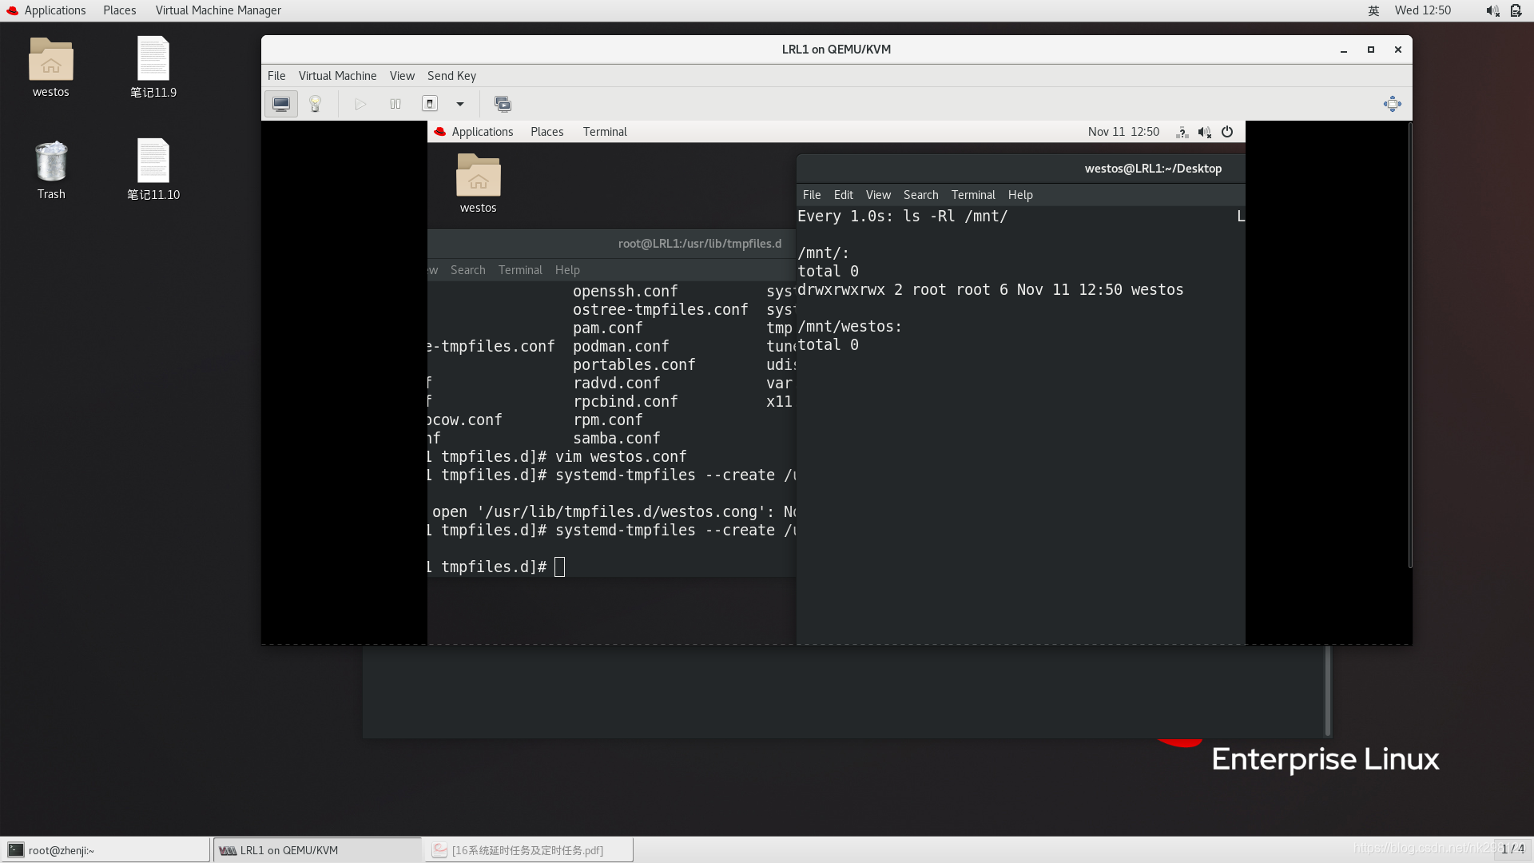
Task: Open guest westos desktop folder
Action: tap(478, 184)
